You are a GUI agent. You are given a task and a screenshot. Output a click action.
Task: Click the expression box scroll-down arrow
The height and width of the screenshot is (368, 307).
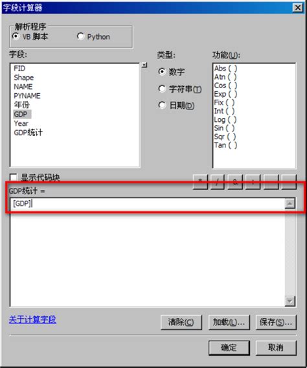pyautogui.click(x=290, y=301)
